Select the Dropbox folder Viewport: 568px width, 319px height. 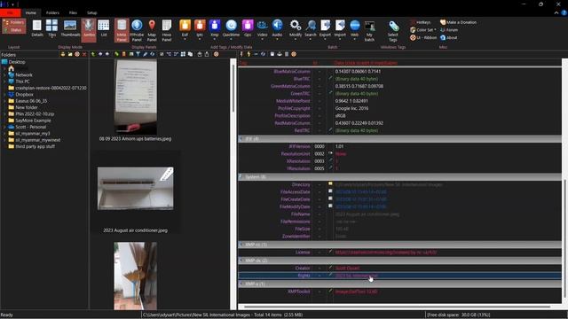[x=24, y=95]
